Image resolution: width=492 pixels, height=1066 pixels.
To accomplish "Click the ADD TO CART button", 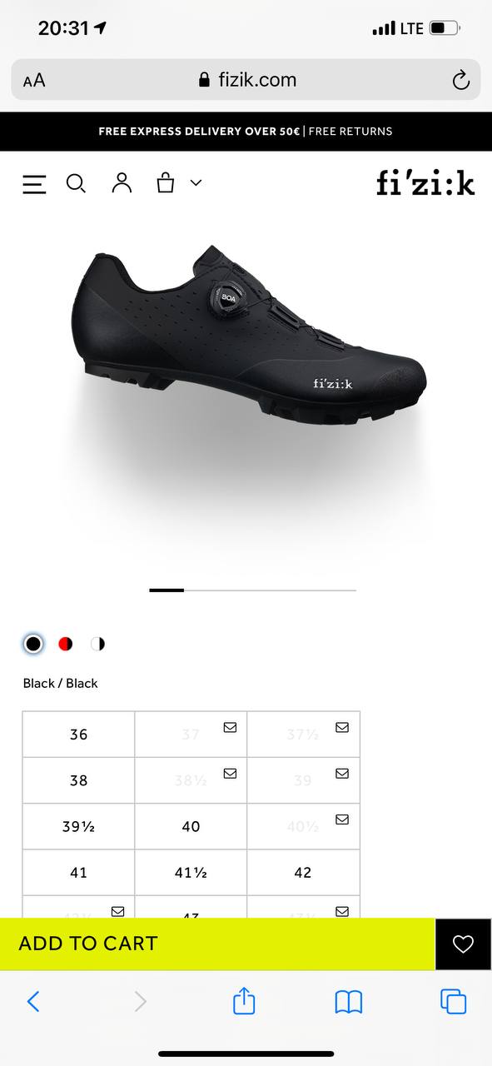I will tap(217, 944).
